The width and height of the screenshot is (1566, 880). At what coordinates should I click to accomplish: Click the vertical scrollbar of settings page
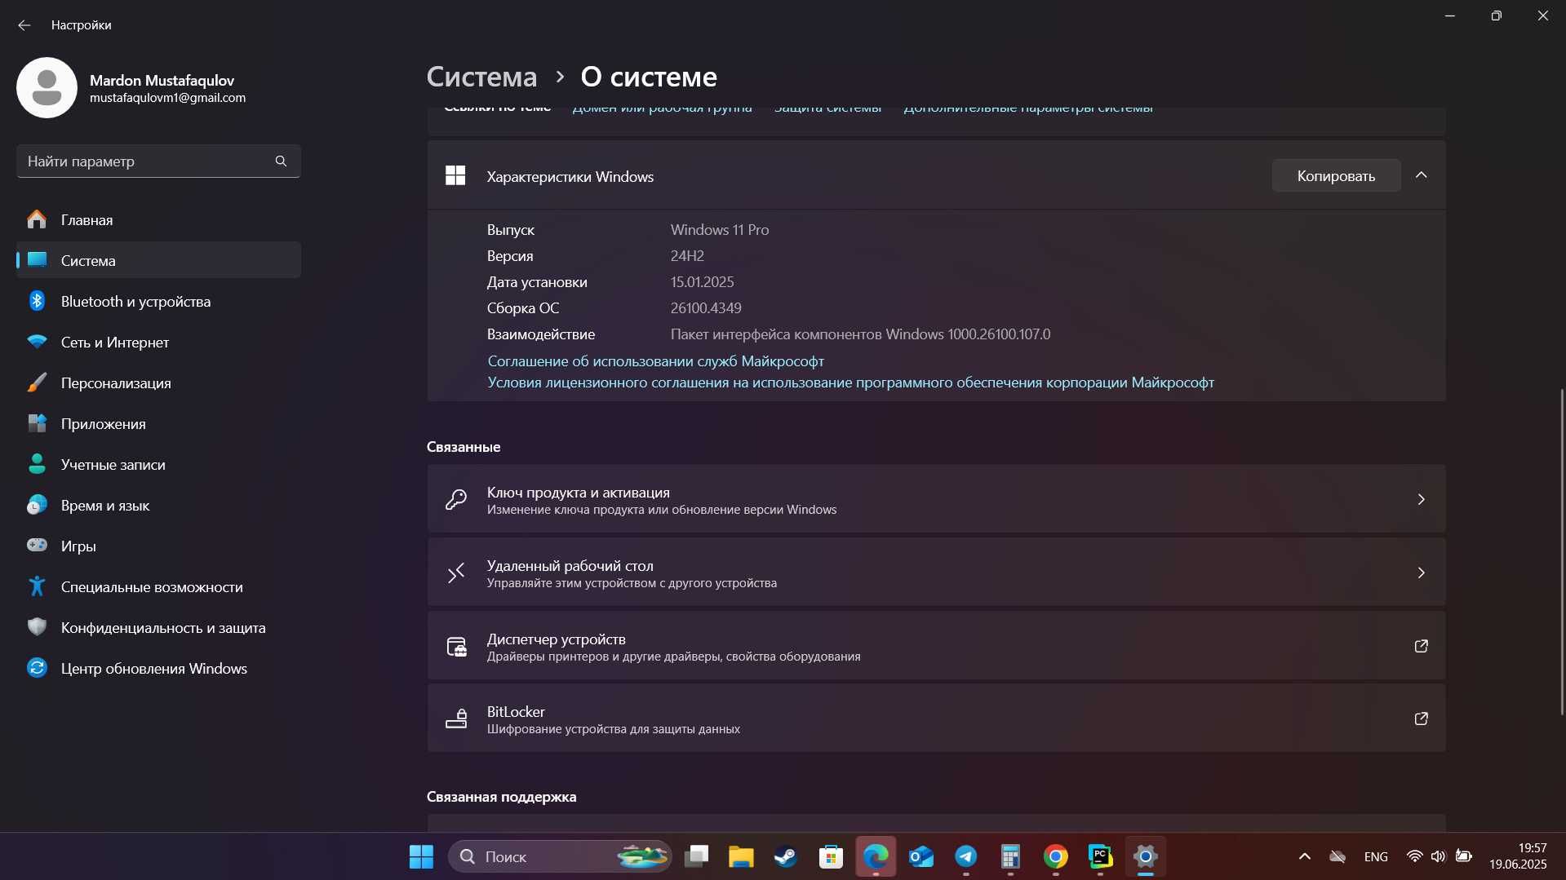(1562, 552)
